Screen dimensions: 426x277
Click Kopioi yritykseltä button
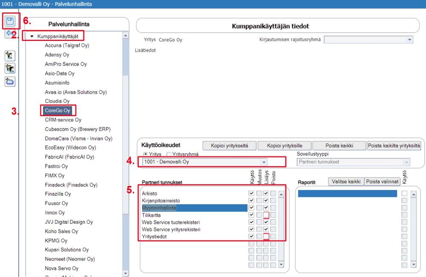229,146
